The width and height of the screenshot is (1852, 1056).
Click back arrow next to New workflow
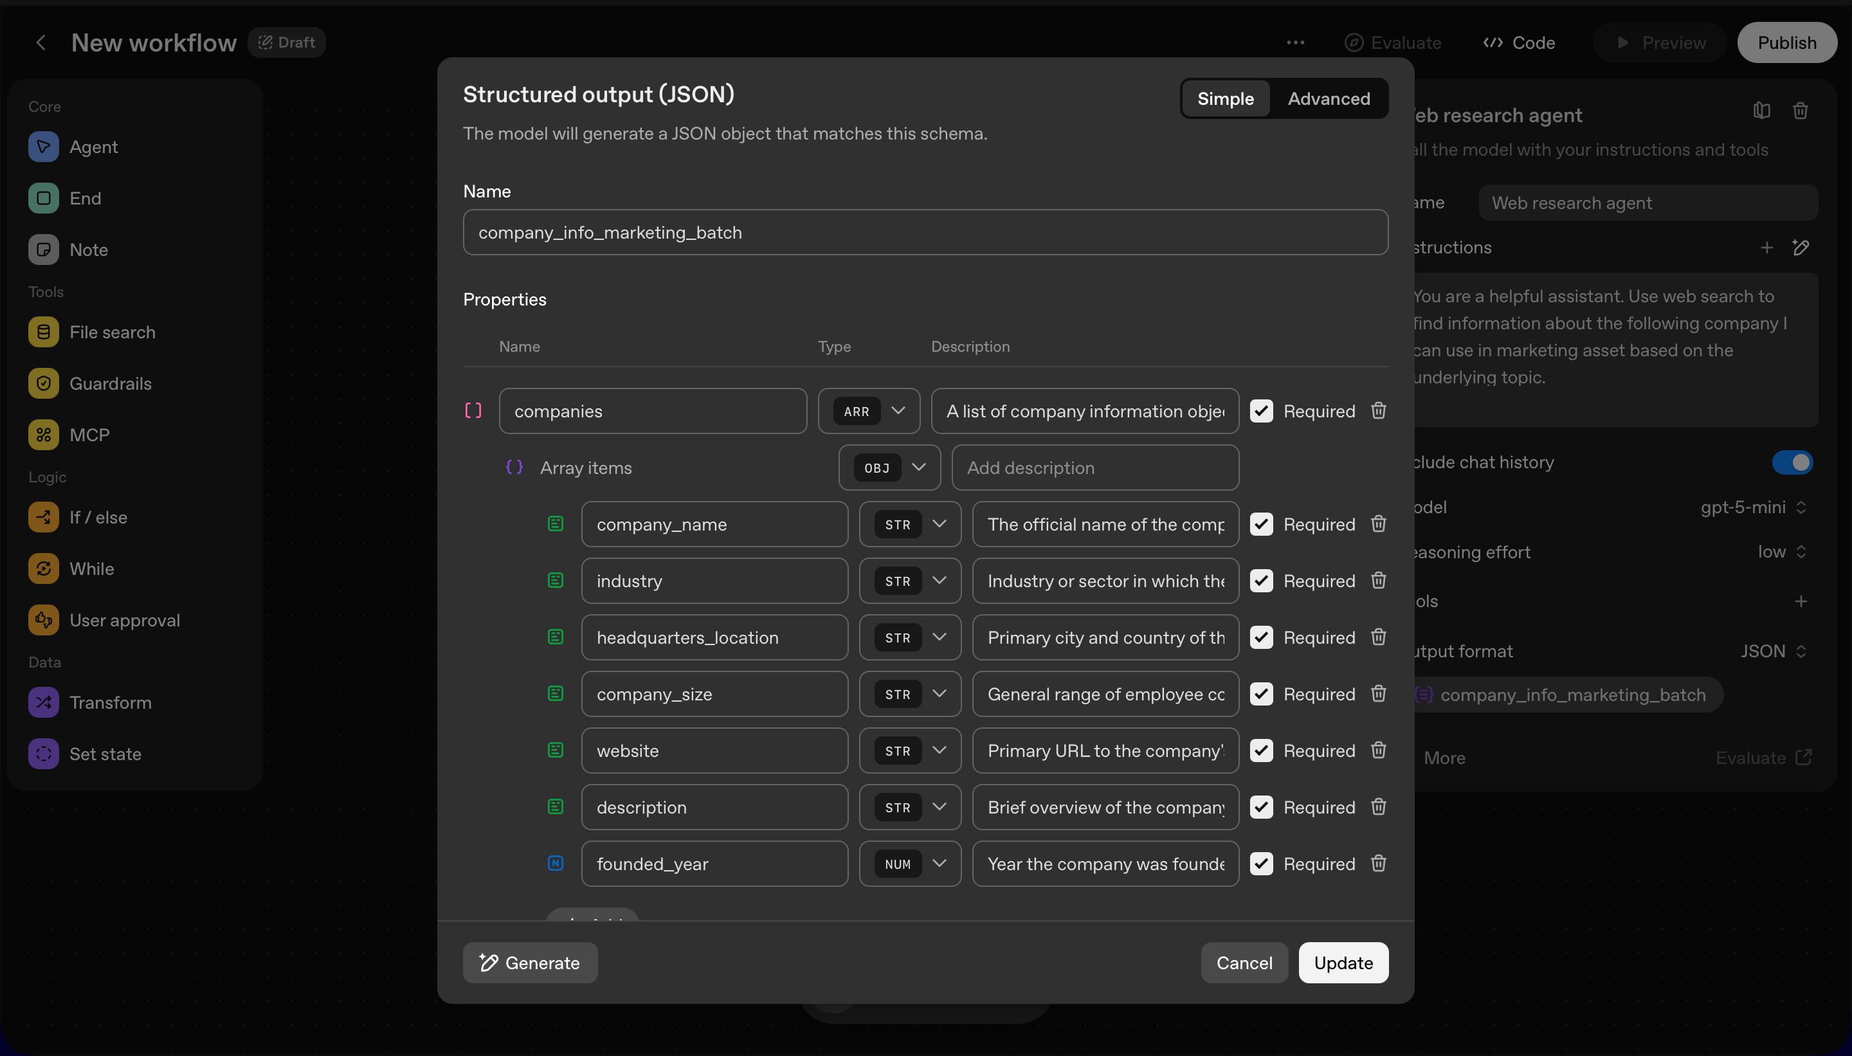click(41, 43)
